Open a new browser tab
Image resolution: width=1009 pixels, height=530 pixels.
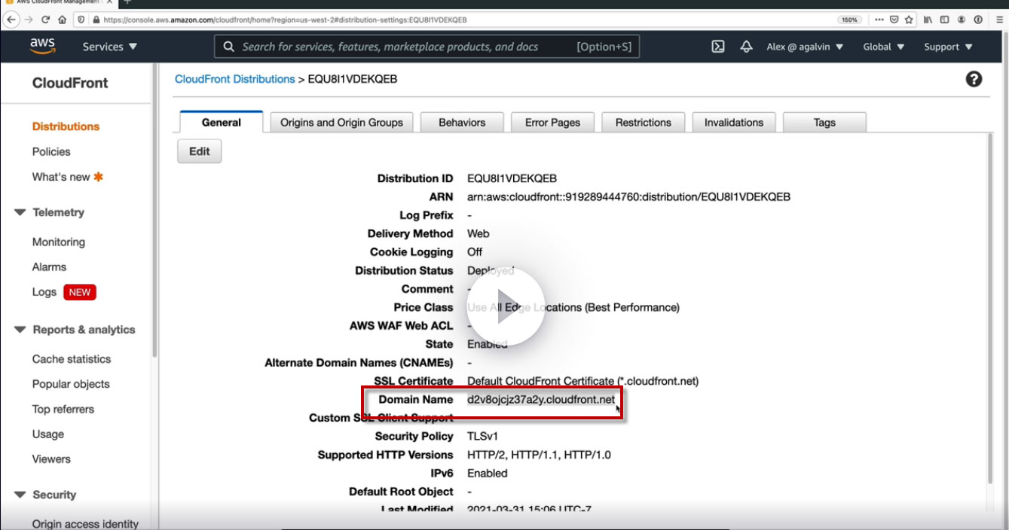(127, 2)
